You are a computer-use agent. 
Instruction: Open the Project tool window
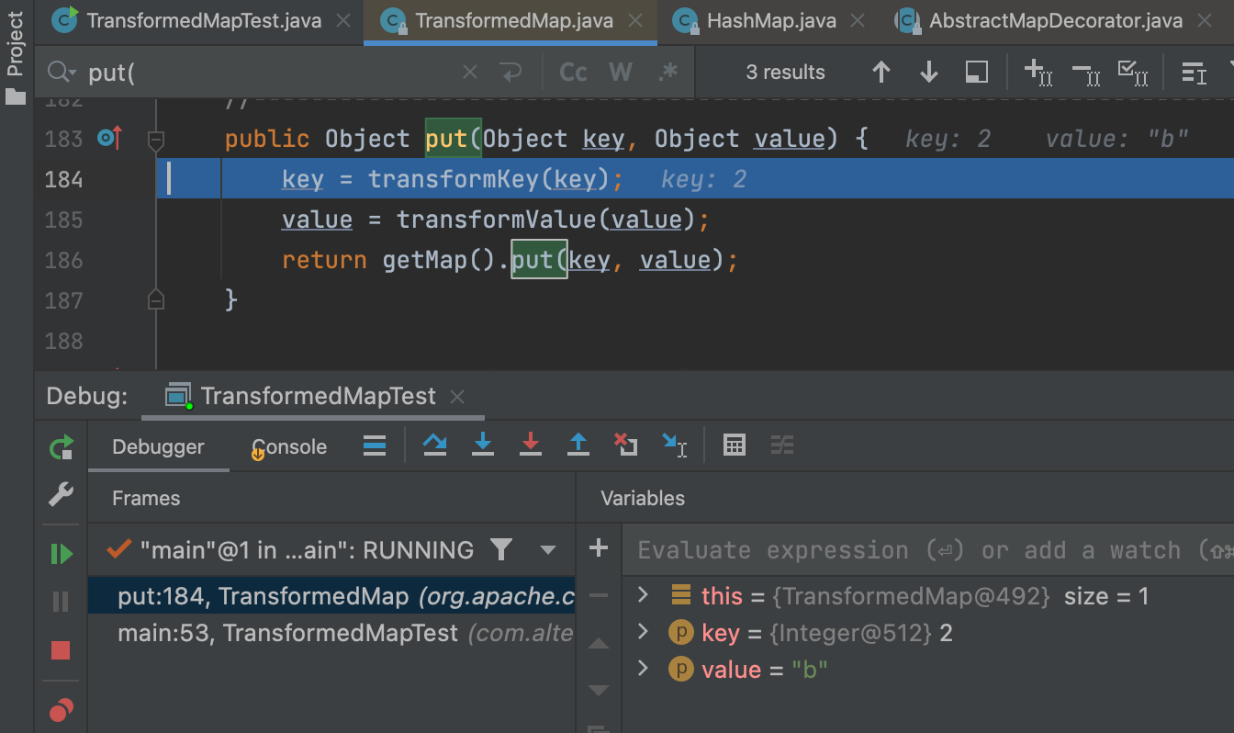(16, 55)
